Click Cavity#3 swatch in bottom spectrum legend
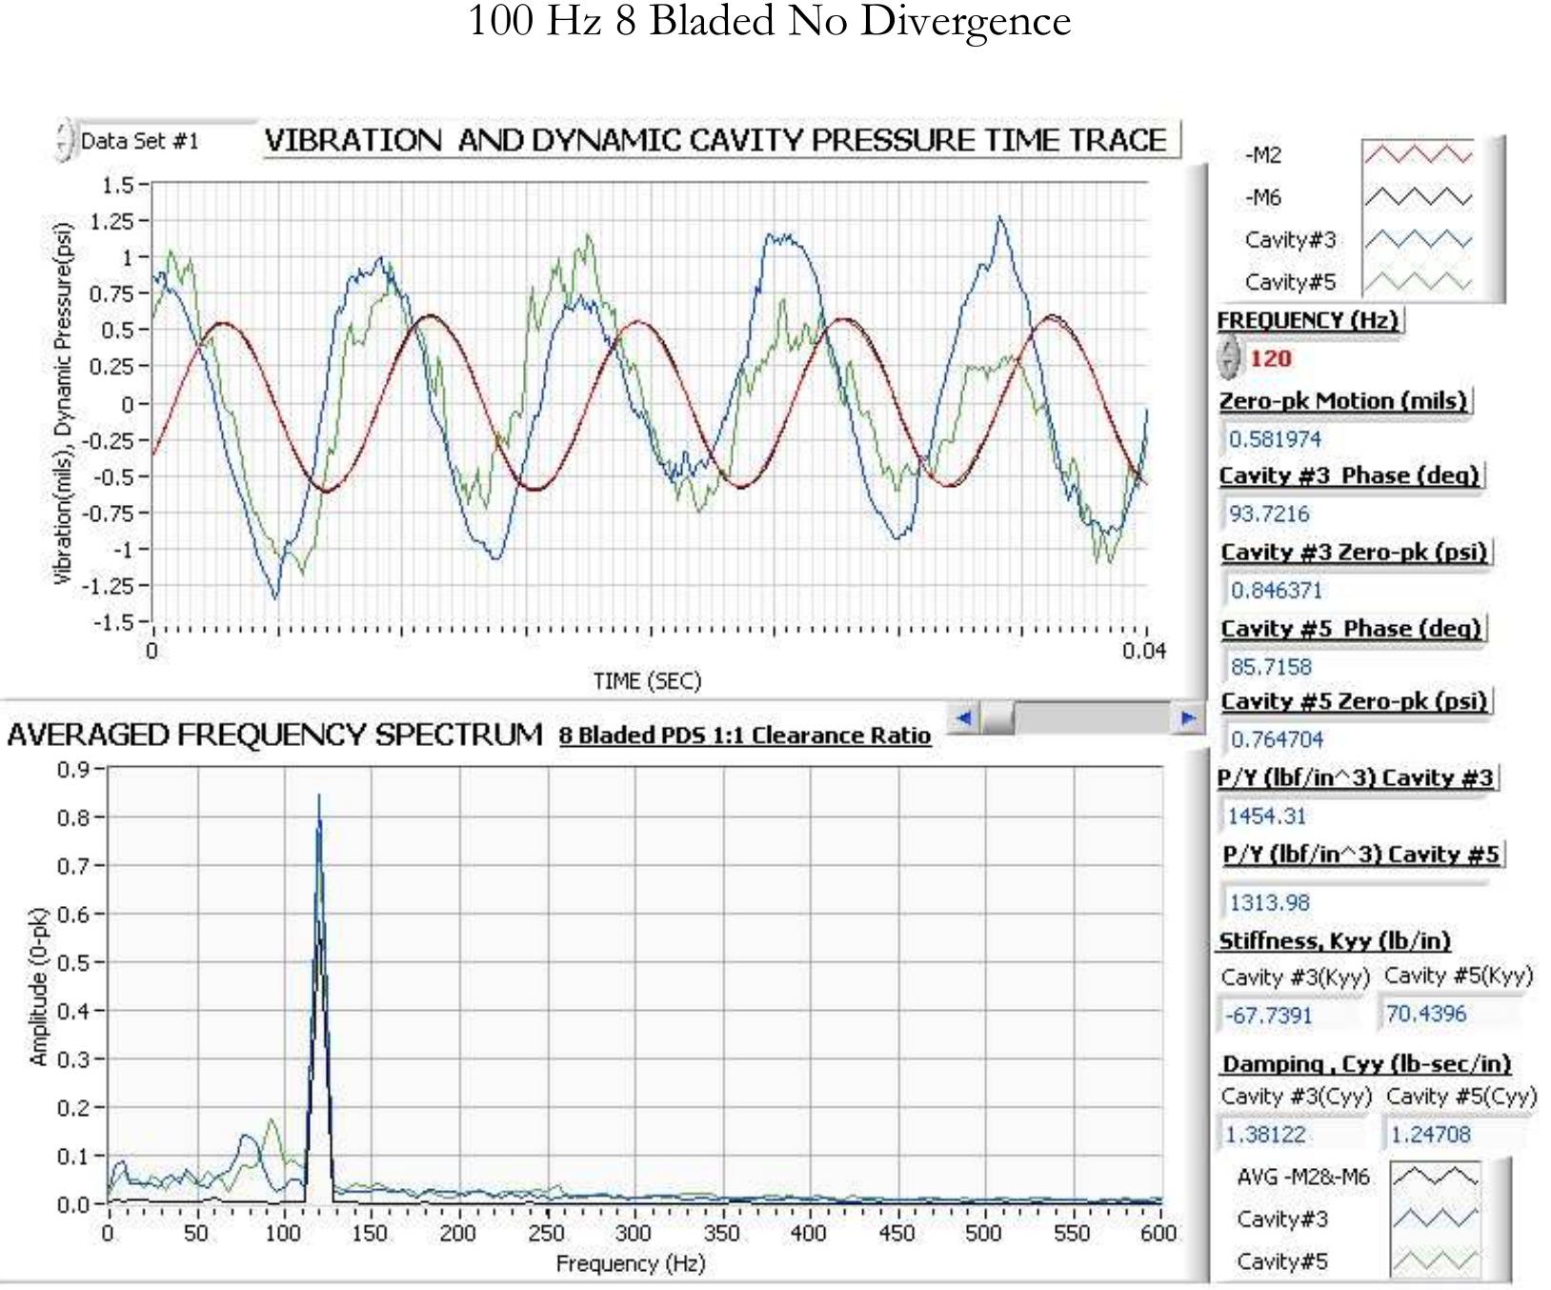1551x1290 pixels. point(1435,1219)
